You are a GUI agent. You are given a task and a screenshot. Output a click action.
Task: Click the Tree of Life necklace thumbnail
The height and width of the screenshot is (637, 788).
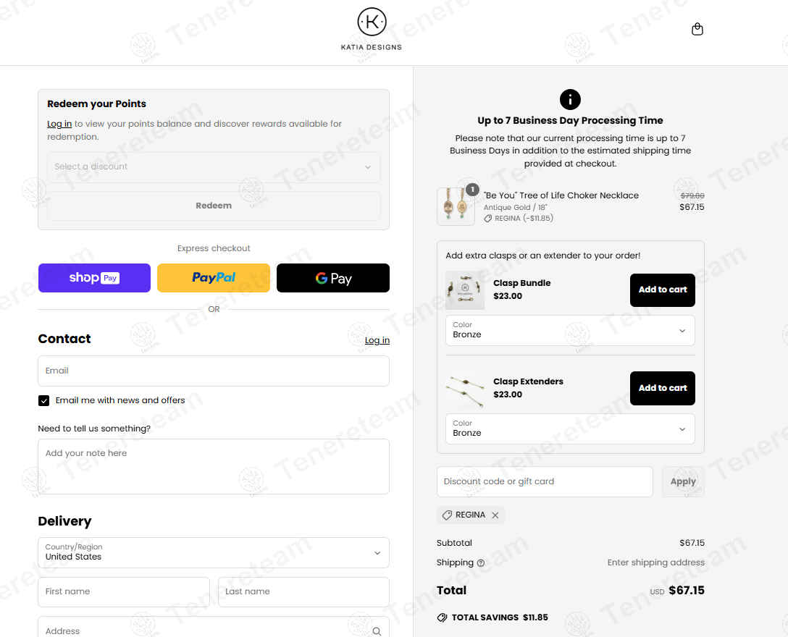pos(456,207)
